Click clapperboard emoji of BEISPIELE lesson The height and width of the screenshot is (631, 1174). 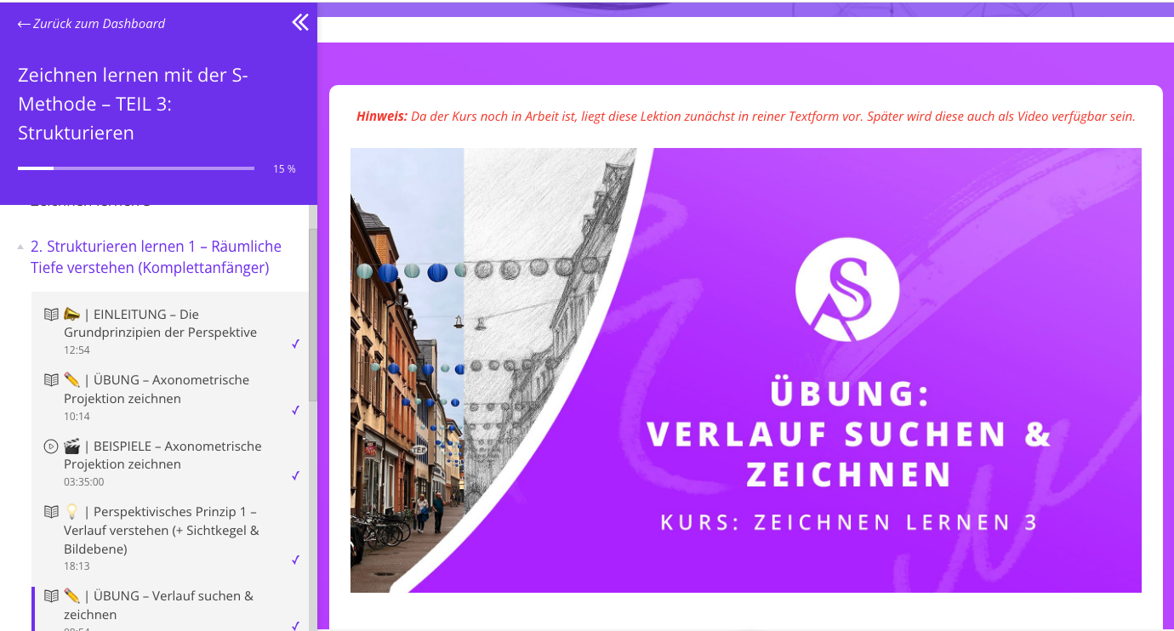72,446
